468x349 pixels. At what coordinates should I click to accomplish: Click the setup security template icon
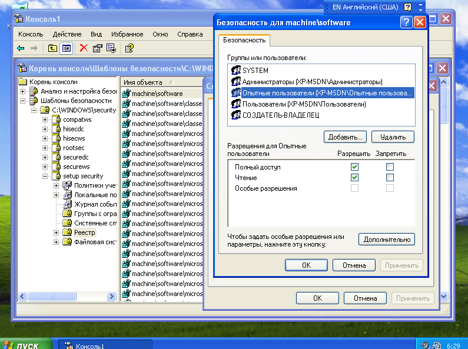pos(56,176)
